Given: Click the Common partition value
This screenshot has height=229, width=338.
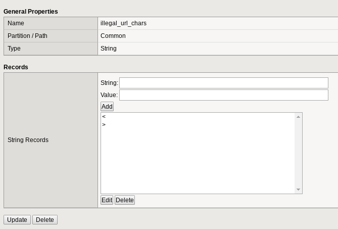Looking at the screenshot, I should (113, 36).
